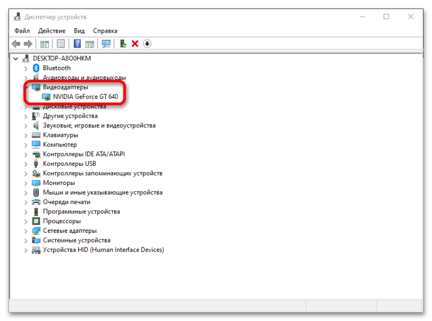Image resolution: width=432 pixels, height=321 pixels.
Task: Open the Действие menu
Action: [52, 30]
